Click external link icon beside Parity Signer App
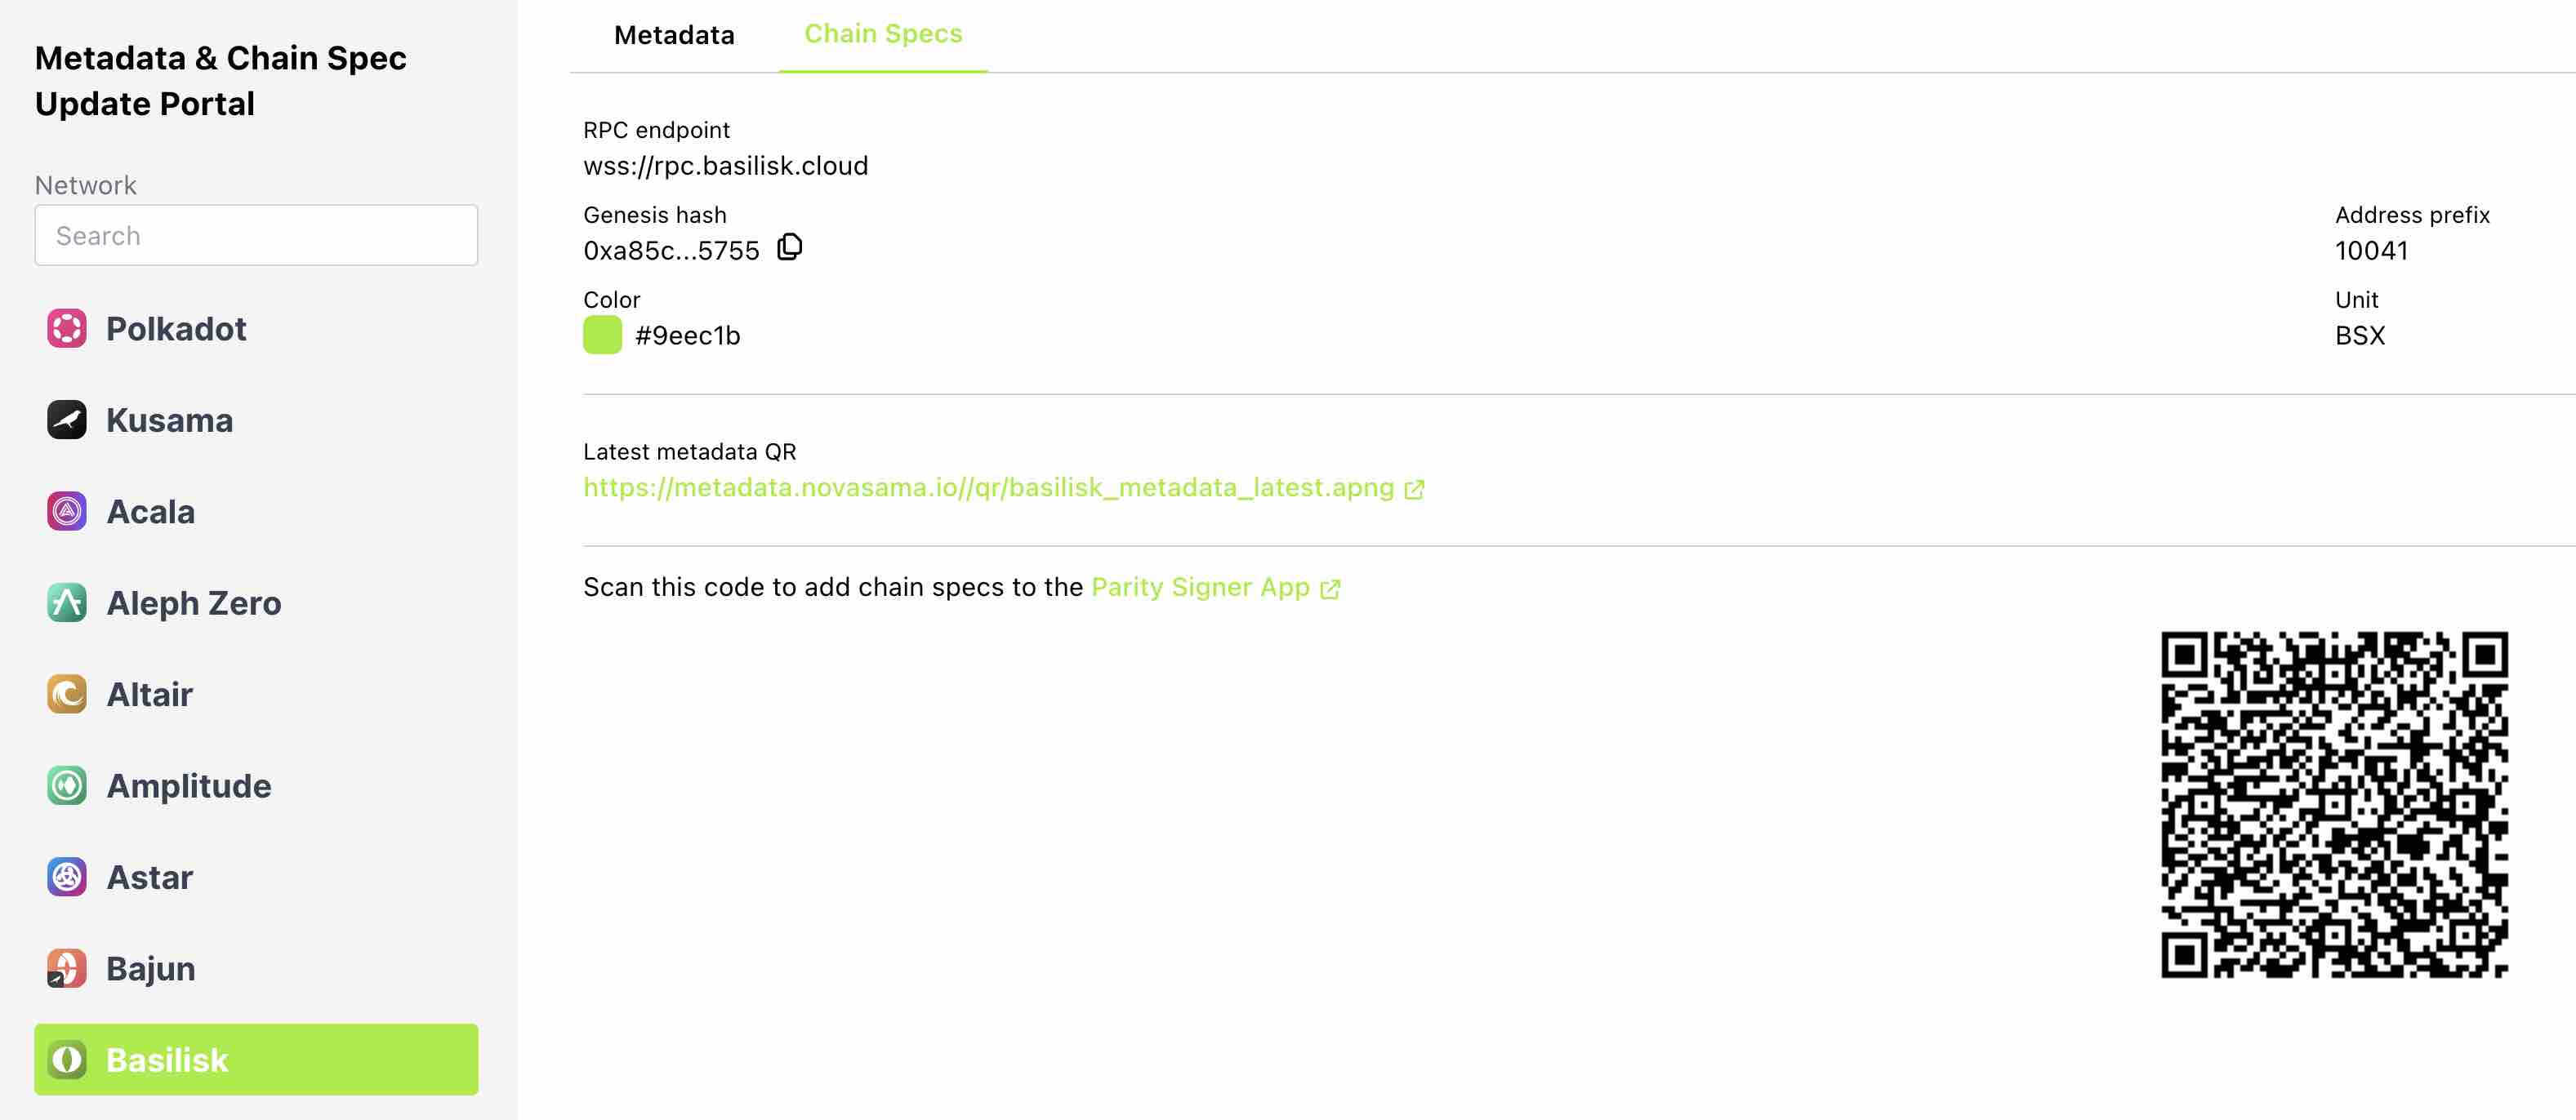The image size is (2576, 1120). point(1330,589)
